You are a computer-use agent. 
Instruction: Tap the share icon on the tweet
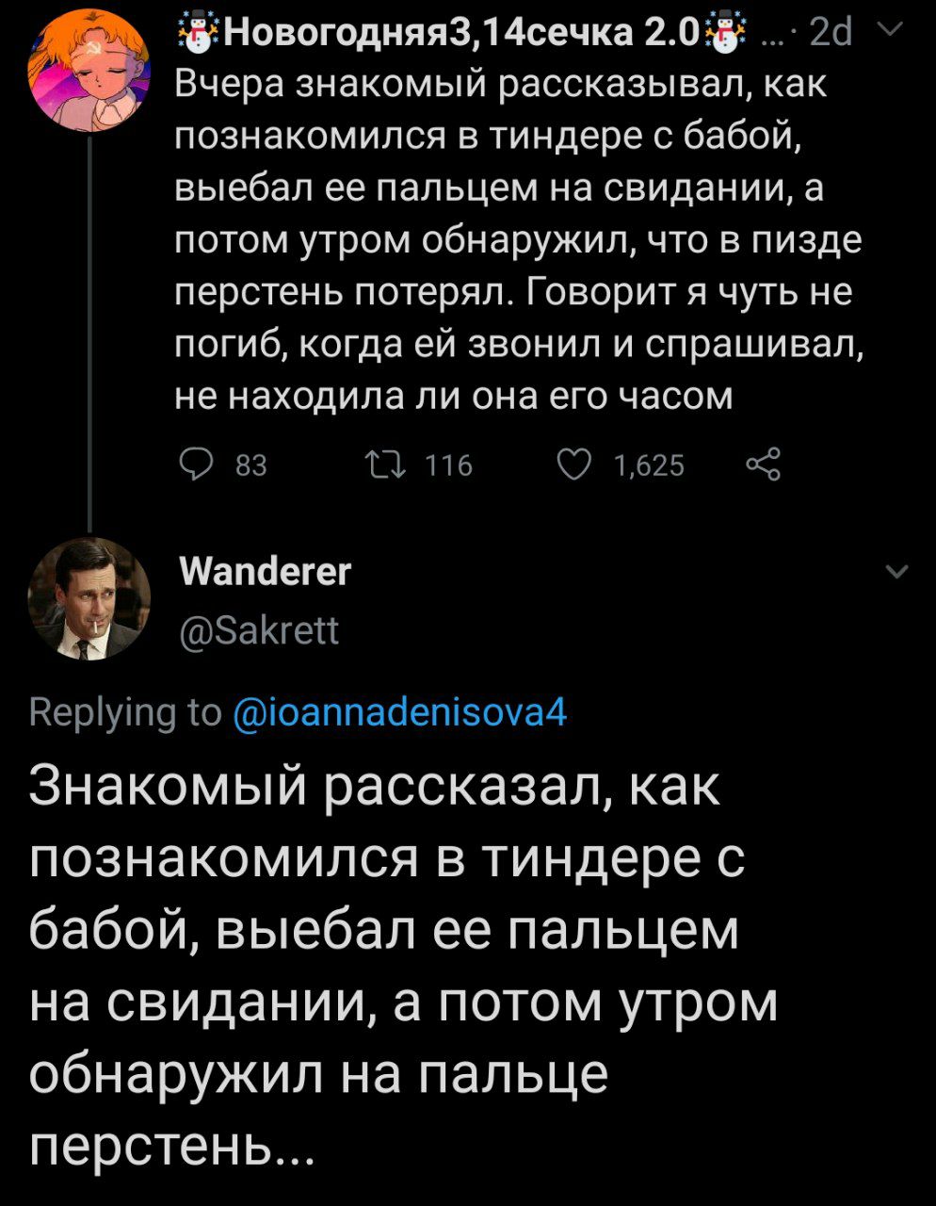point(763,464)
